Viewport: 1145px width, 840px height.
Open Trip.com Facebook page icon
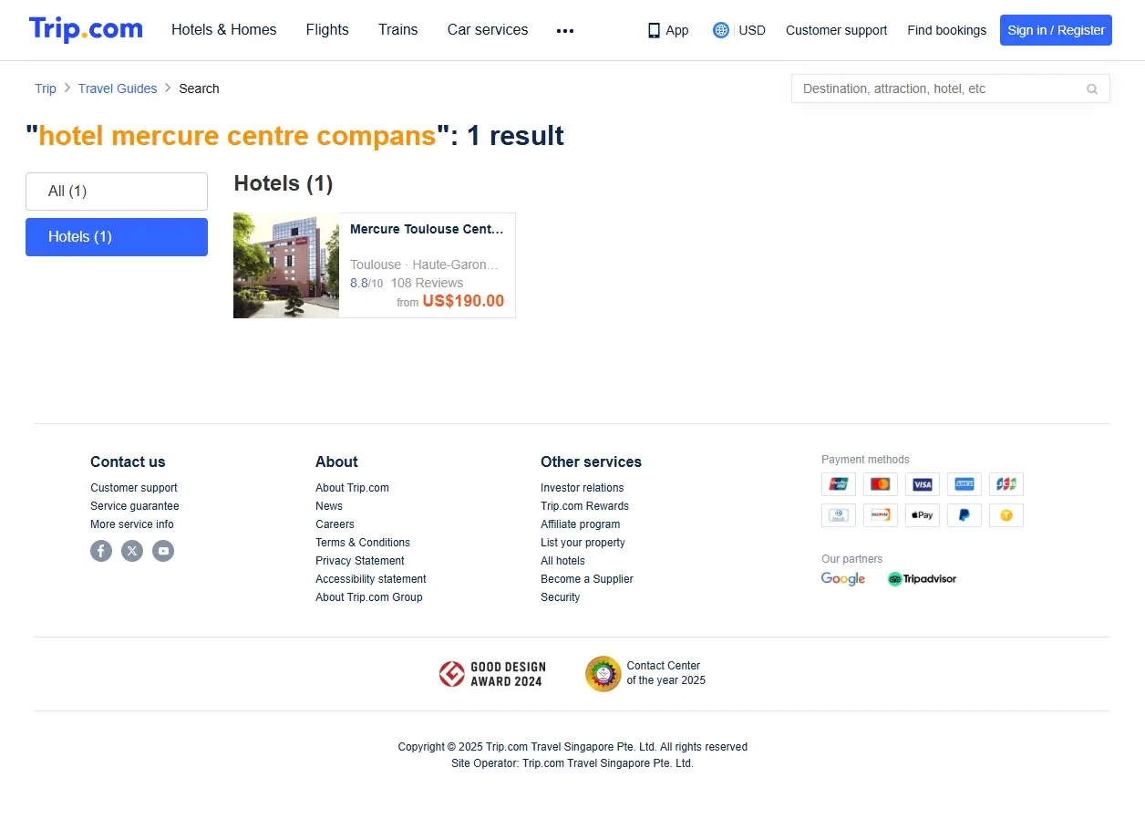[x=101, y=551]
